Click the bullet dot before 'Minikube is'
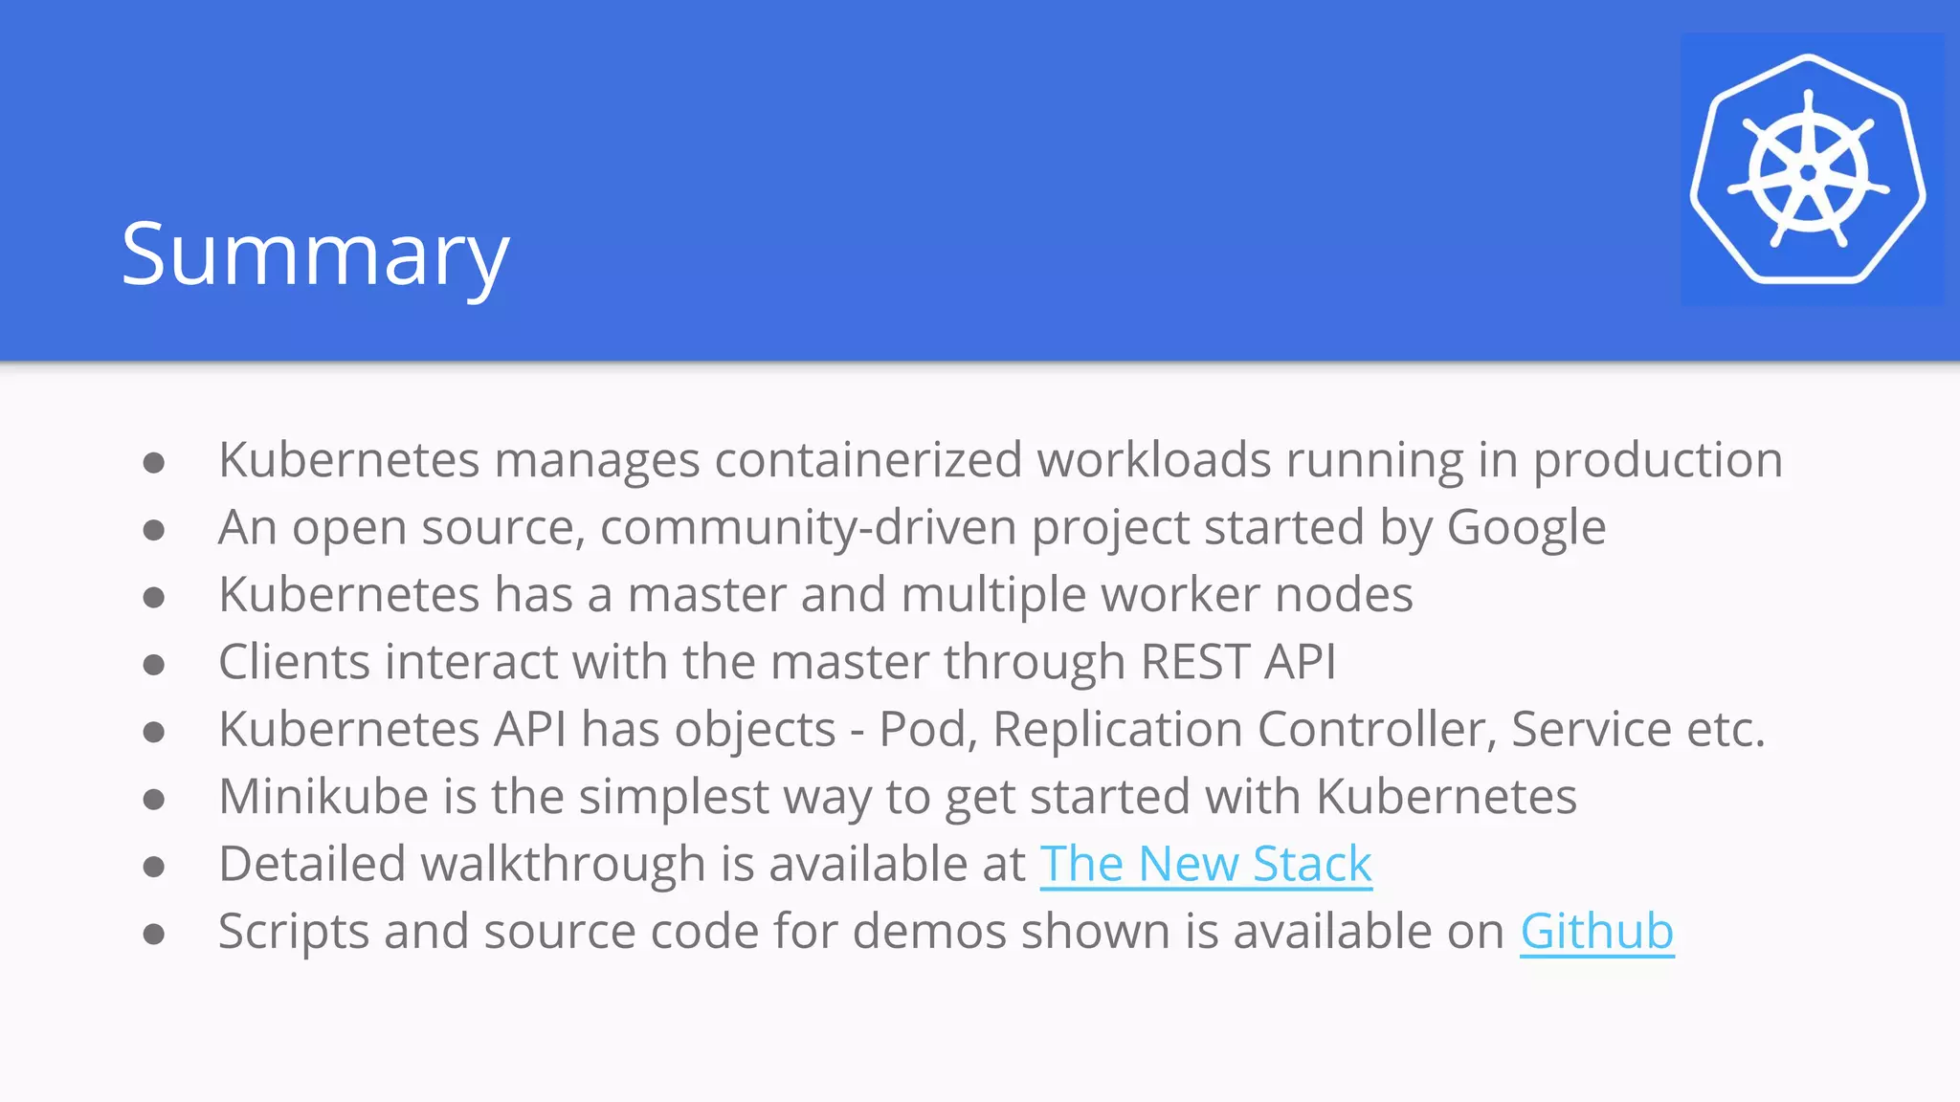Screen dimensions: 1960x1102 pyautogui.click(x=153, y=800)
